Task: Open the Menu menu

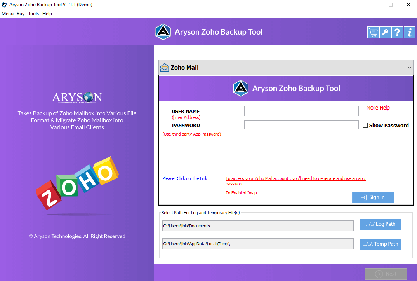Action: click(7, 14)
